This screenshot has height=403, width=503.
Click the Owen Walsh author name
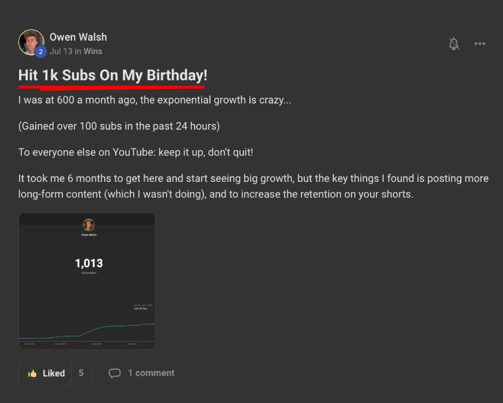click(x=78, y=37)
